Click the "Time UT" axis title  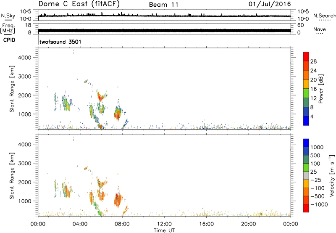point(164,230)
